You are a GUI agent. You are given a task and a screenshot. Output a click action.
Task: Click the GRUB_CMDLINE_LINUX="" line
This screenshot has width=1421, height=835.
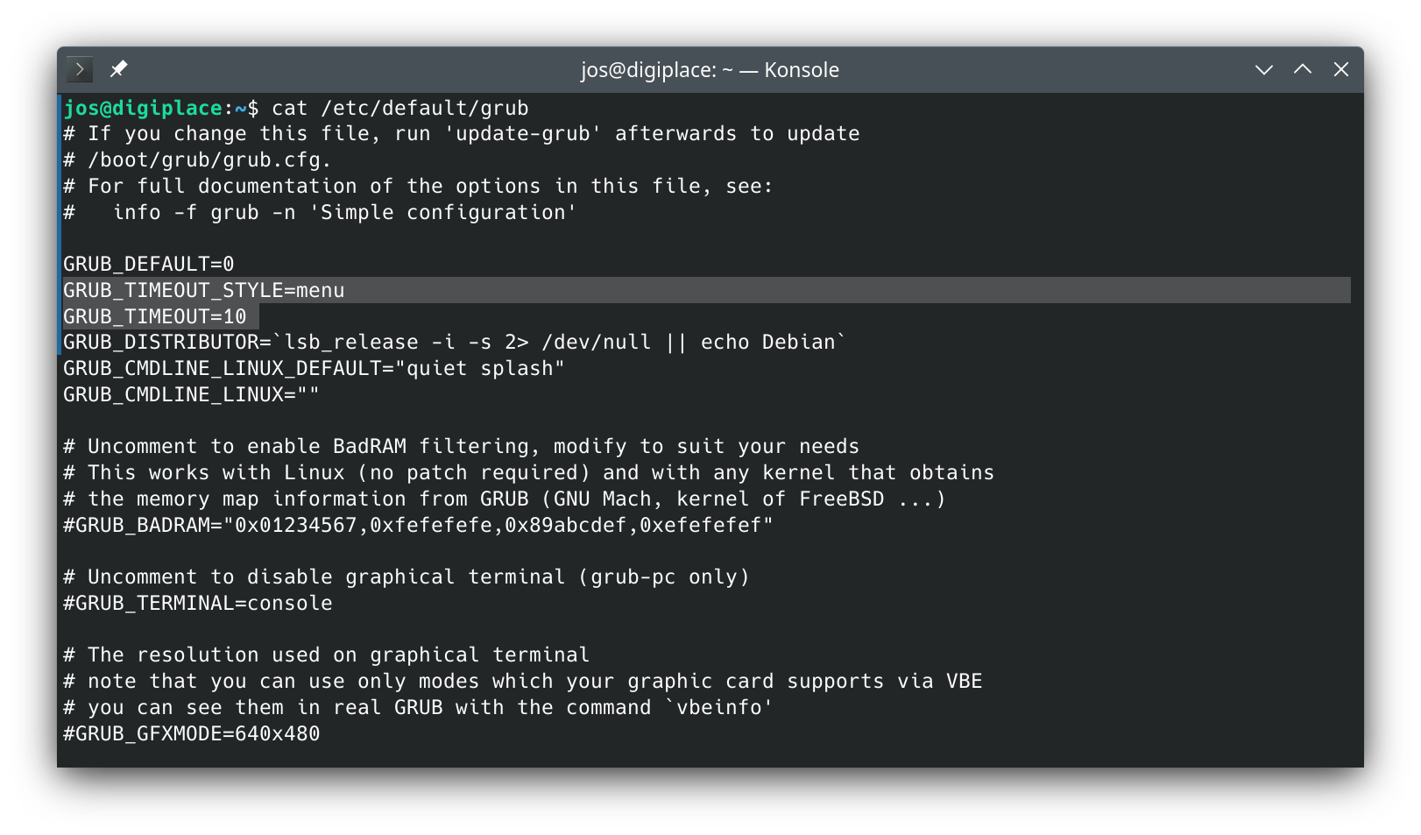click(191, 394)
